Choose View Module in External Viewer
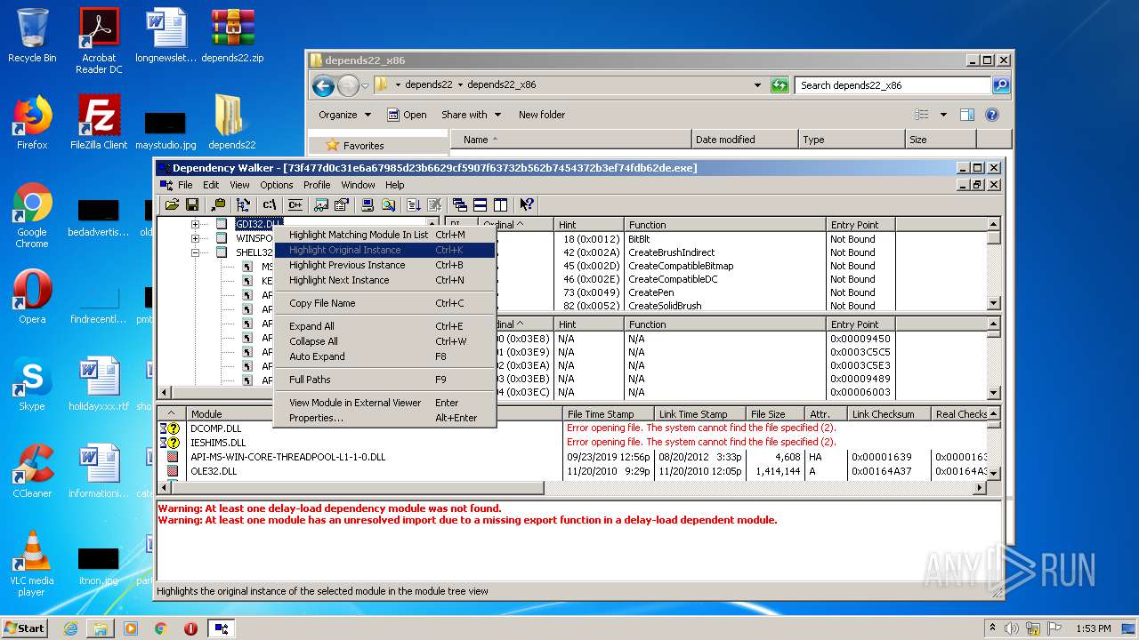Viewport: 1139px width, 640px height. pyautogui.click(x=384, y=403)
